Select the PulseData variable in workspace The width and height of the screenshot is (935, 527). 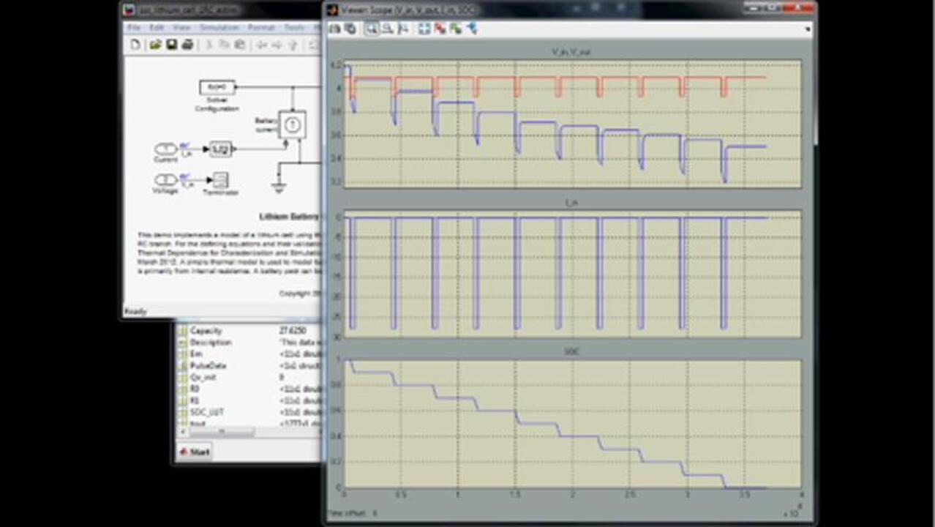pos(208,365)
